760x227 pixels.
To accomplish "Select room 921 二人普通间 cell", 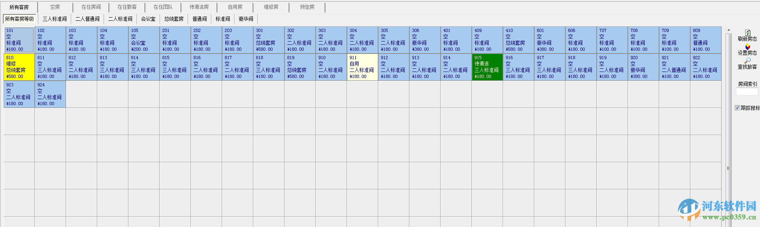I will 675,67.
